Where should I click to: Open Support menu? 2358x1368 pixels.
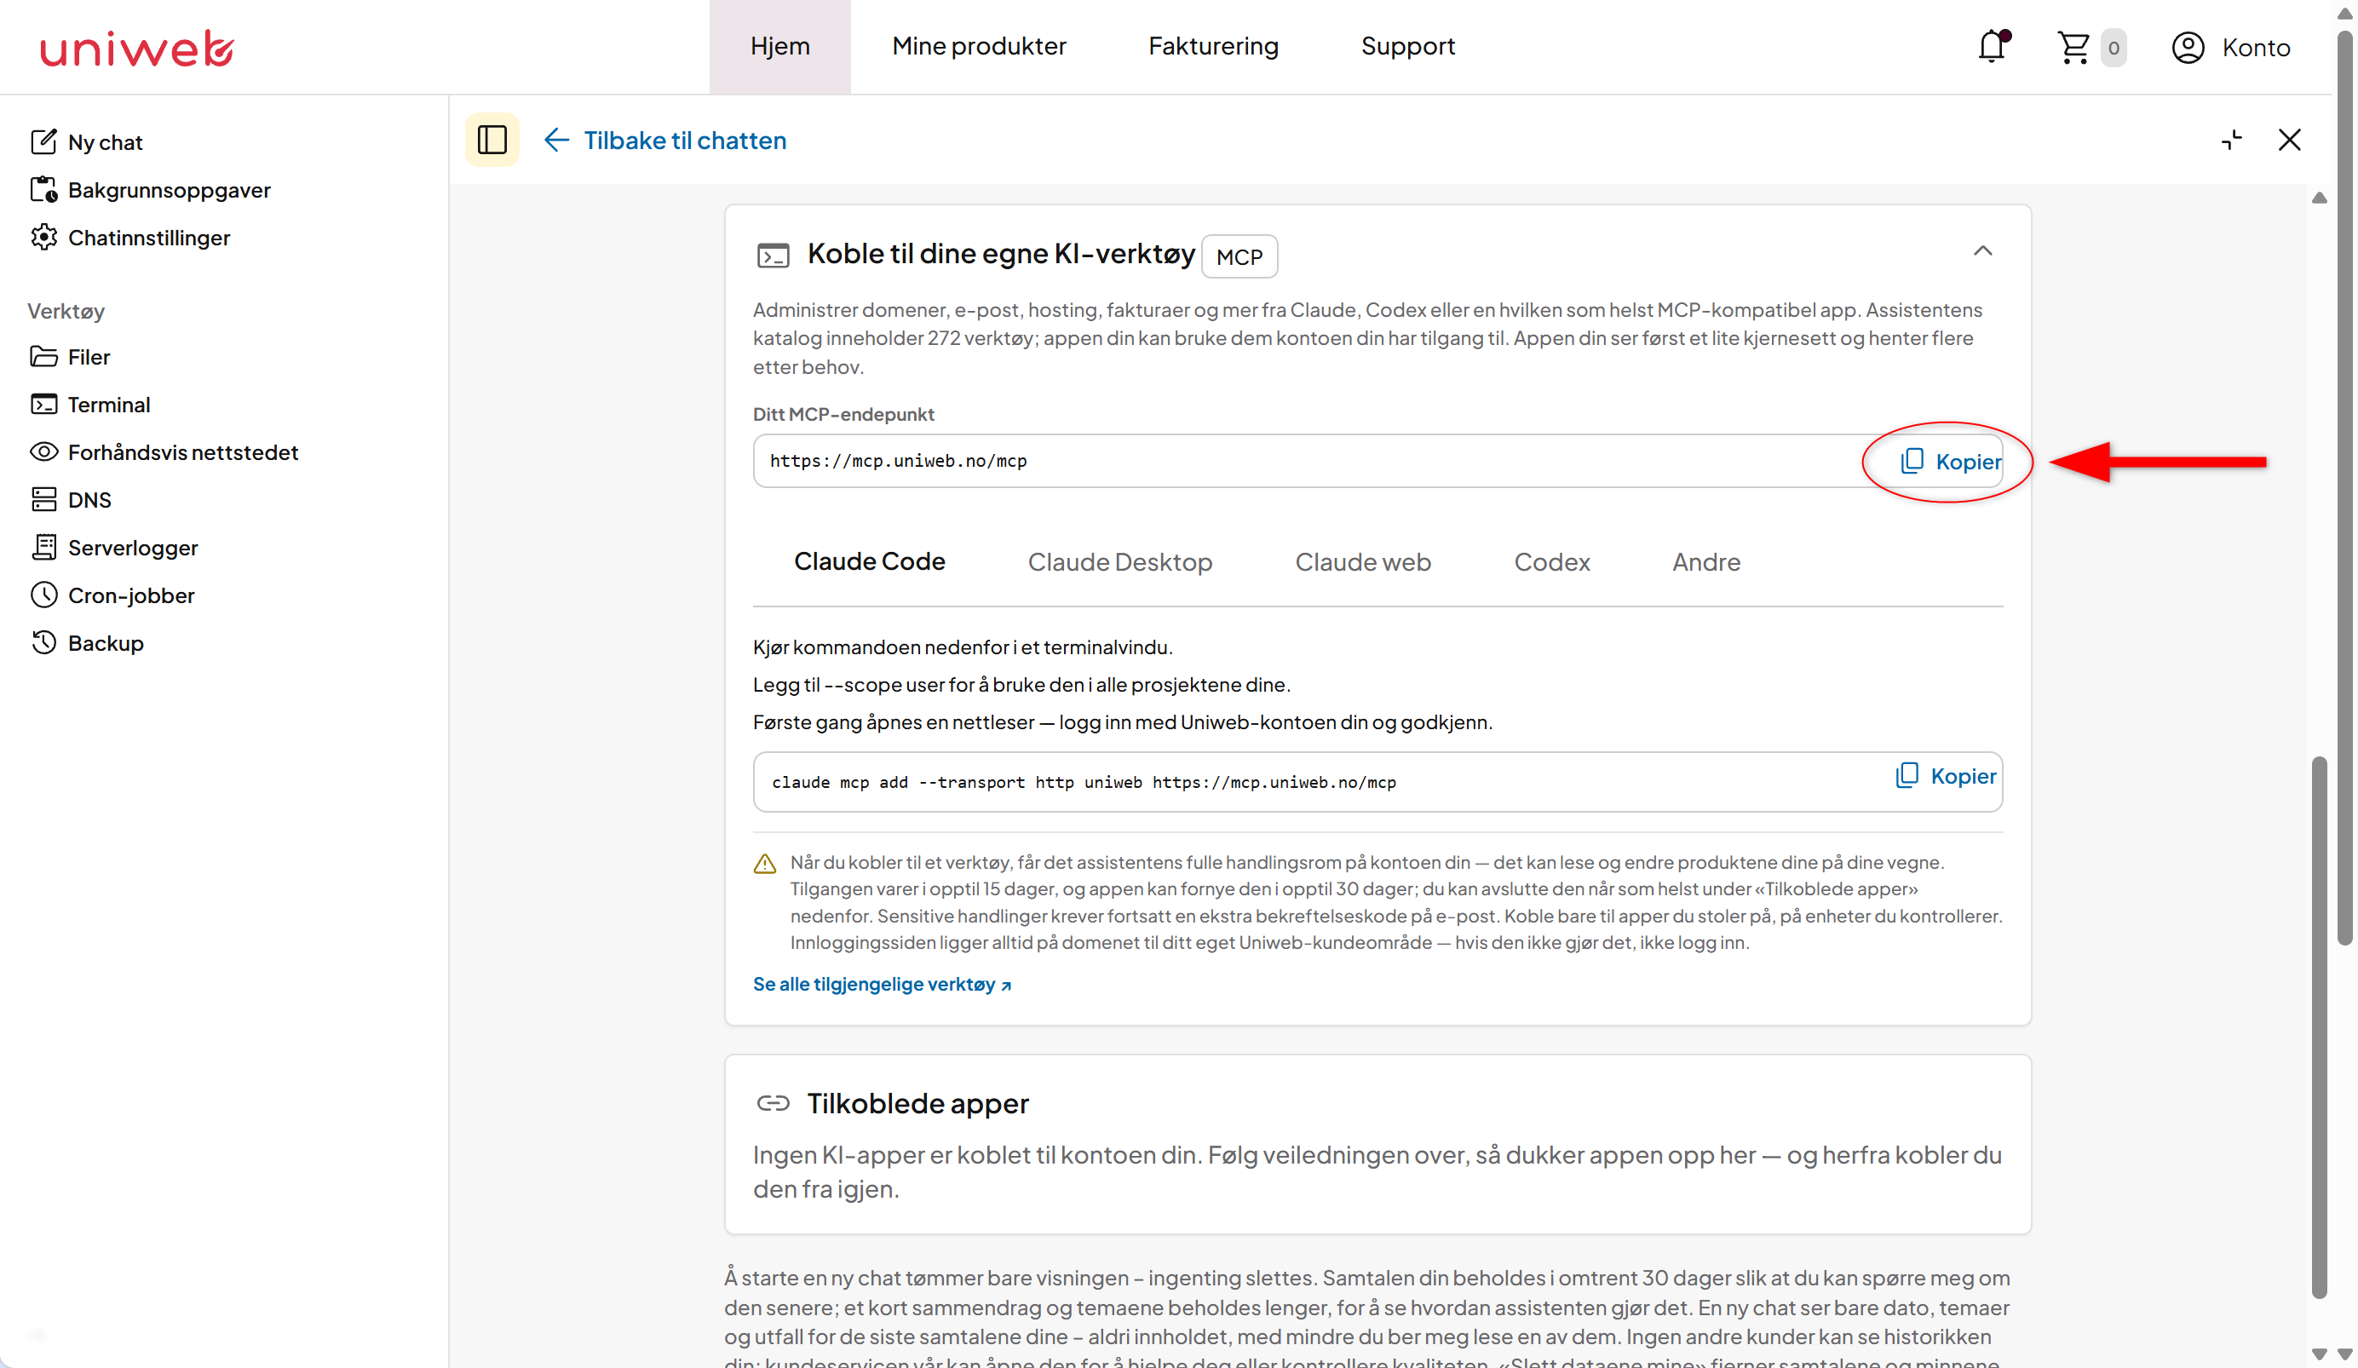[x=1407, y=46]
